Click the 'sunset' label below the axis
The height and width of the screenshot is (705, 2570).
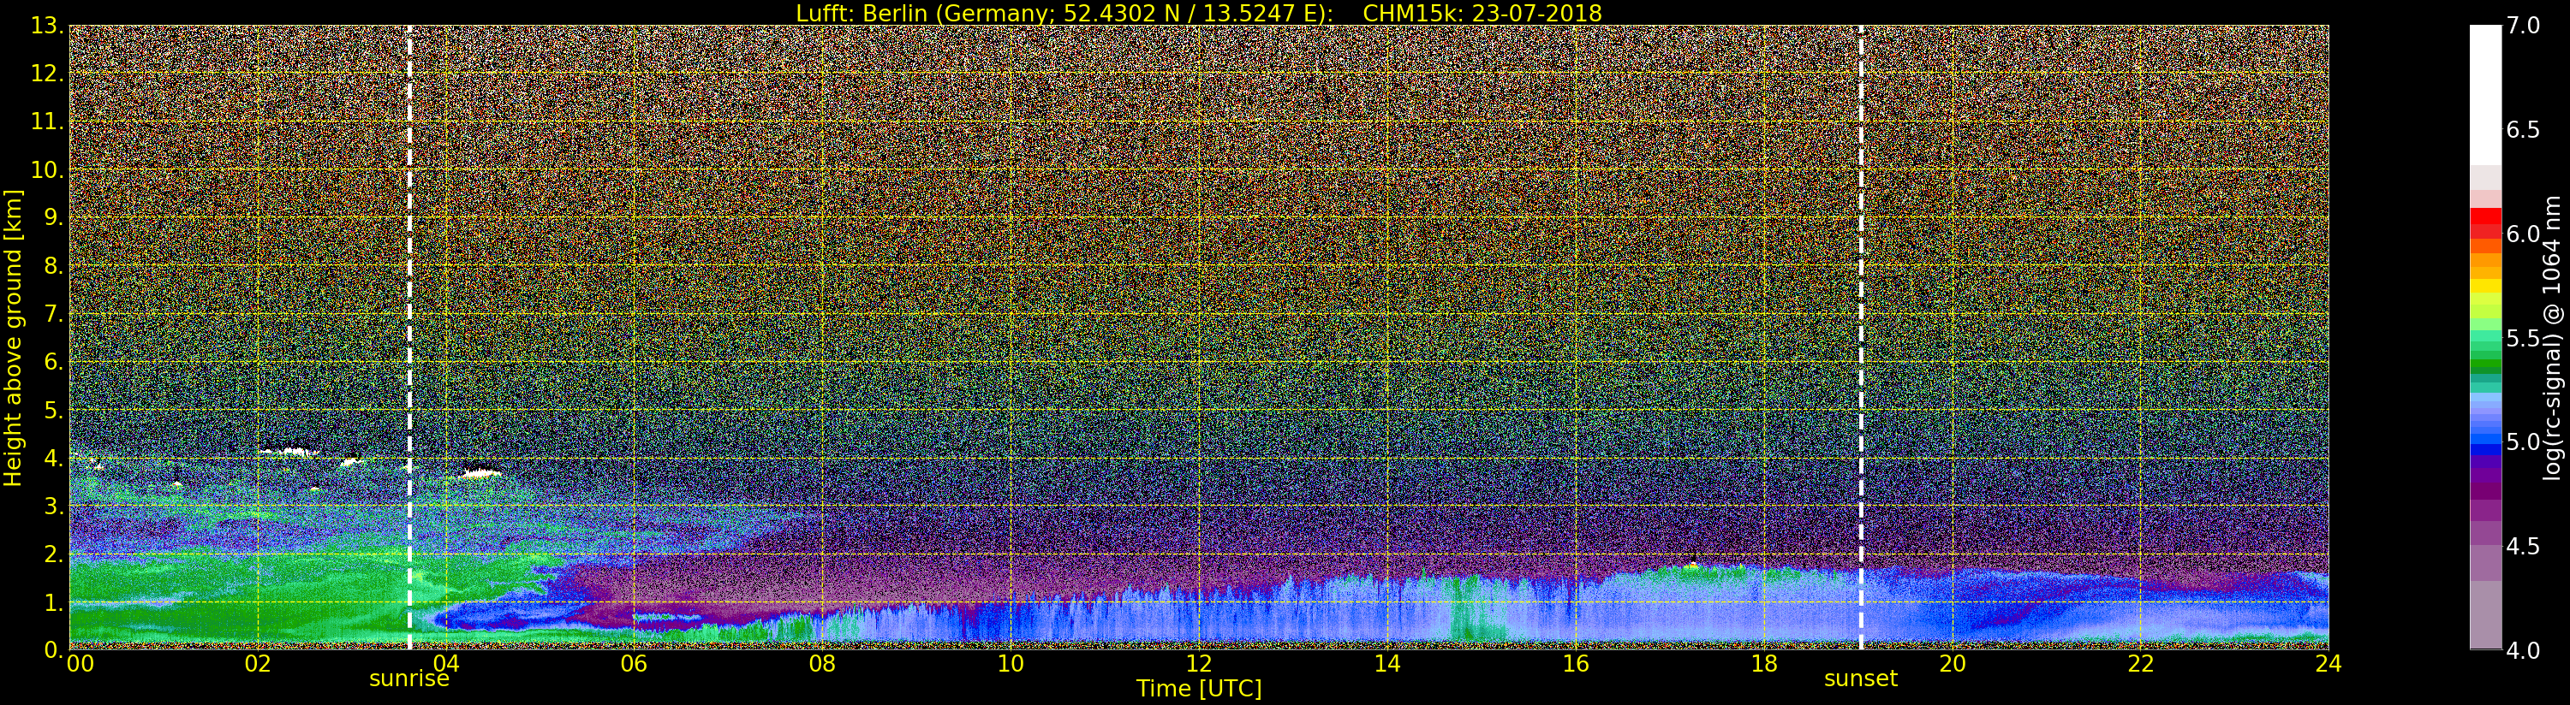[x=1861, y=679]
